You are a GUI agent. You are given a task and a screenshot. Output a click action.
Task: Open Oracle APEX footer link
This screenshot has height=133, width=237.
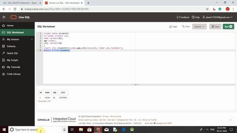(x=166, y=123)
